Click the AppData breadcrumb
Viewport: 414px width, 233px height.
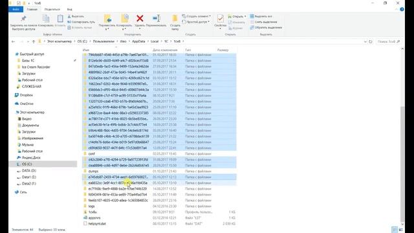138,41
